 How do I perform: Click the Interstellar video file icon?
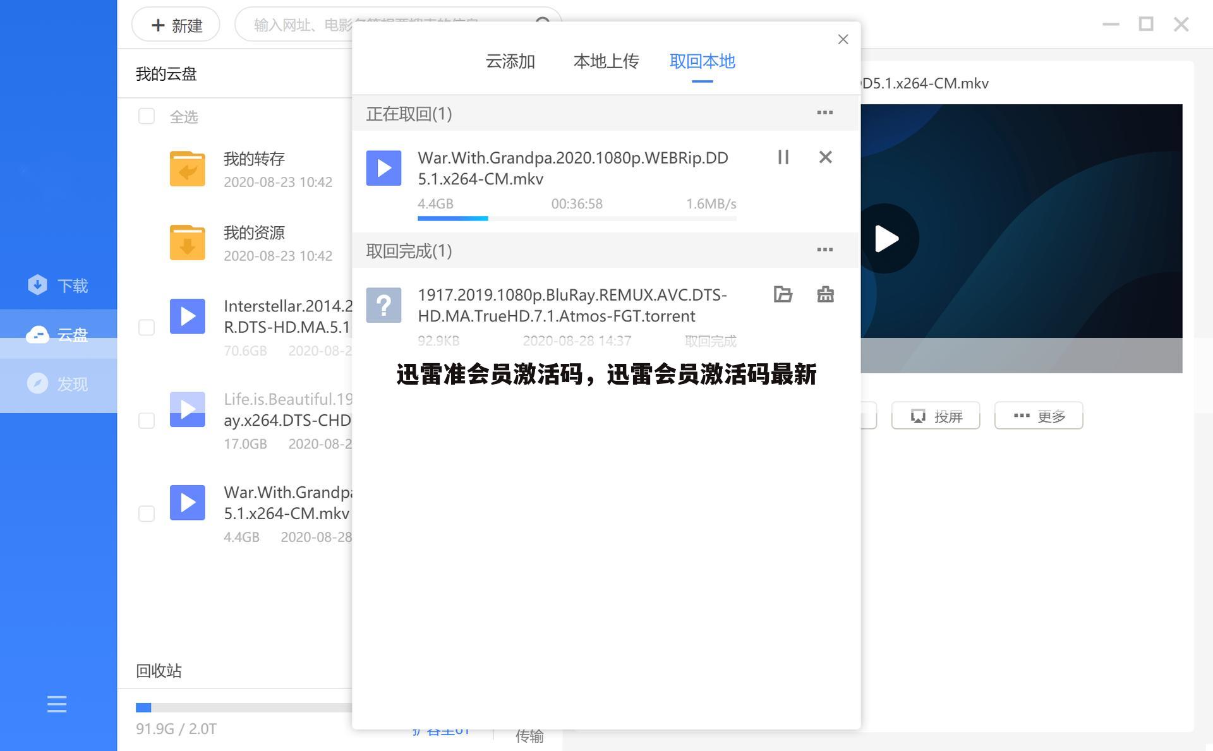click(188, 316)
